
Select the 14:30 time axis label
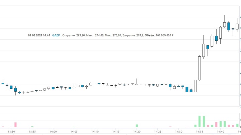click(178, 132)
